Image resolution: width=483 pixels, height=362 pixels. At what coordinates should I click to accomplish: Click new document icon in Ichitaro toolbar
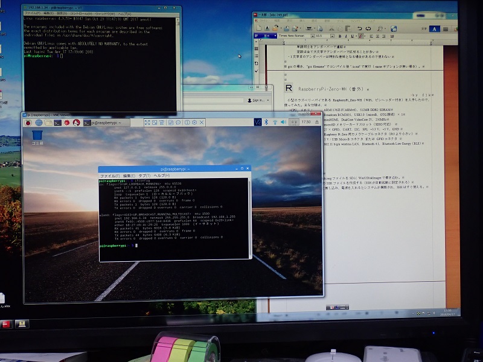[259, 28]
